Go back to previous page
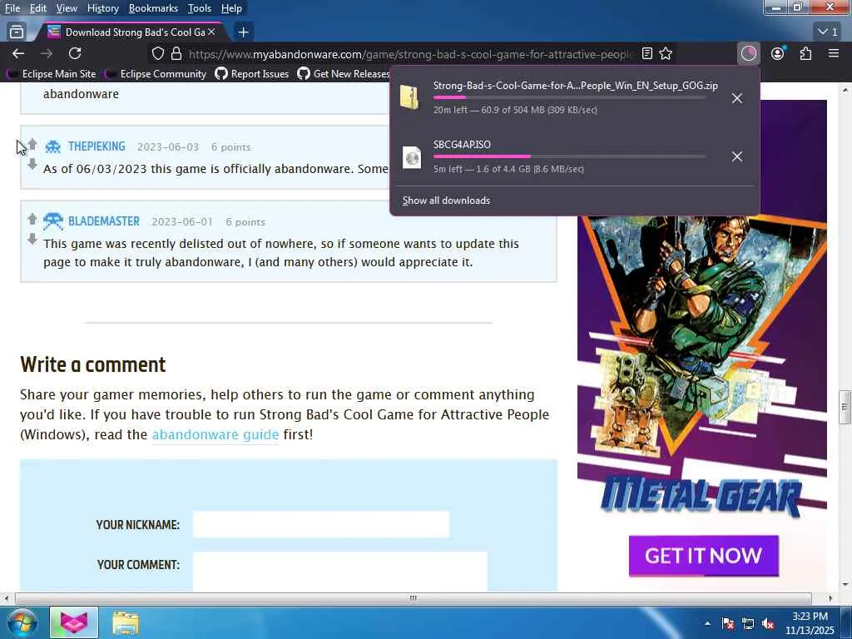This screenshot has height=639, width=852. click(18, 53)
